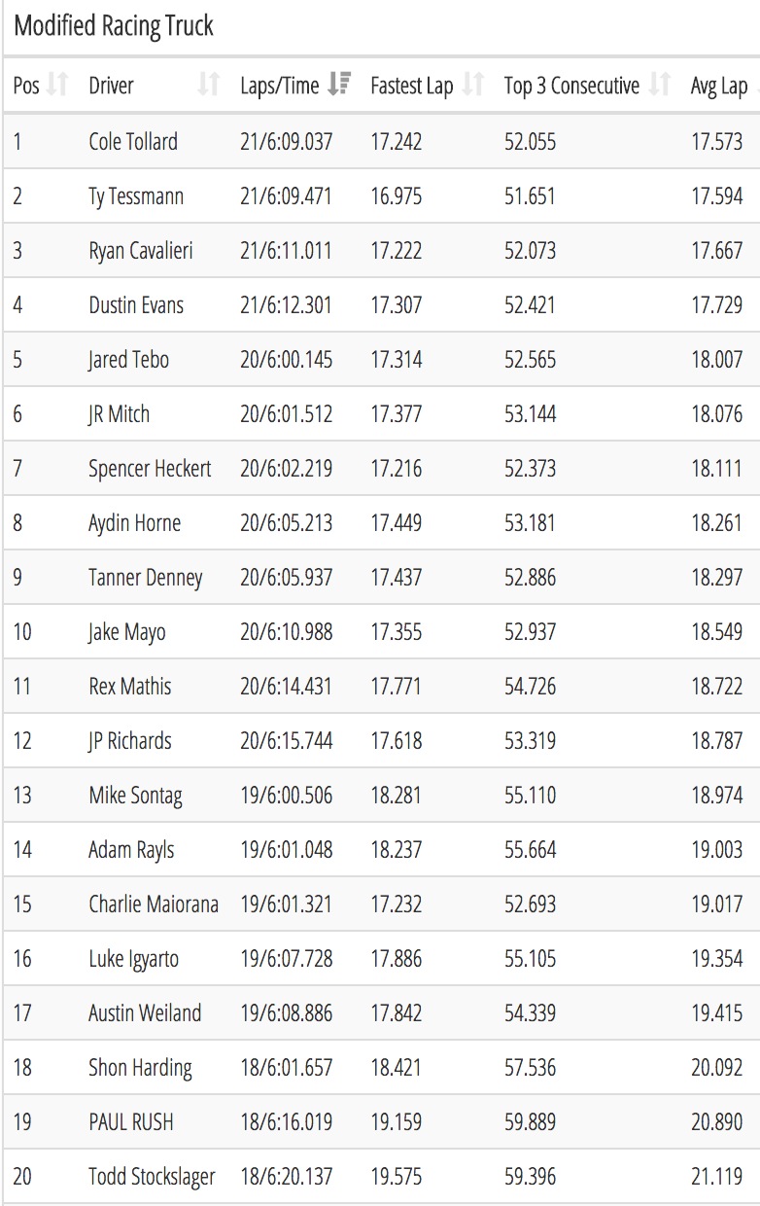Click the Driver column sort arrows
760x1206 pixels.
[x=208, y=86]
